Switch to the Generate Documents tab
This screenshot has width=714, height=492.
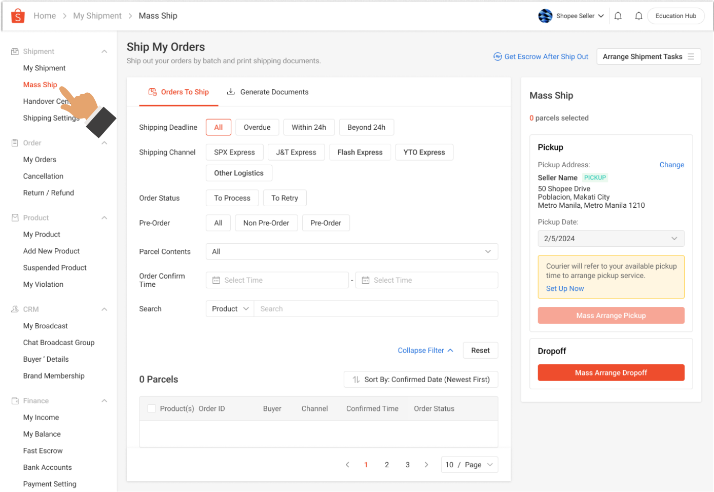pos(268,92)
